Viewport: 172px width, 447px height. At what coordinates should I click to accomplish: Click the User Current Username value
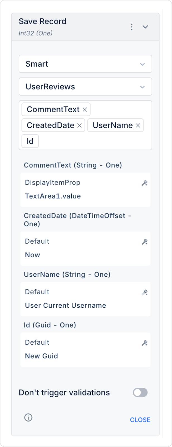pyautogui.click(x=66, y=305)
